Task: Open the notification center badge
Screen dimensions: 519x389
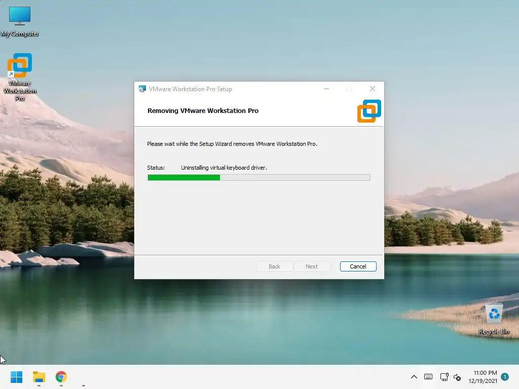Action: tap(505, 377)
